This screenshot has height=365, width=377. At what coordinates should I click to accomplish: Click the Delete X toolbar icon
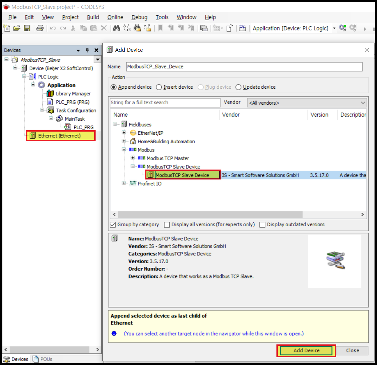(x=104, y=28)
